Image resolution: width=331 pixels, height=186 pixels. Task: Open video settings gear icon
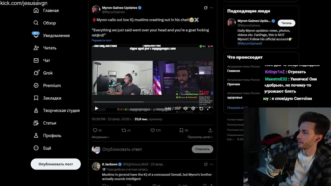coord(193,109)
